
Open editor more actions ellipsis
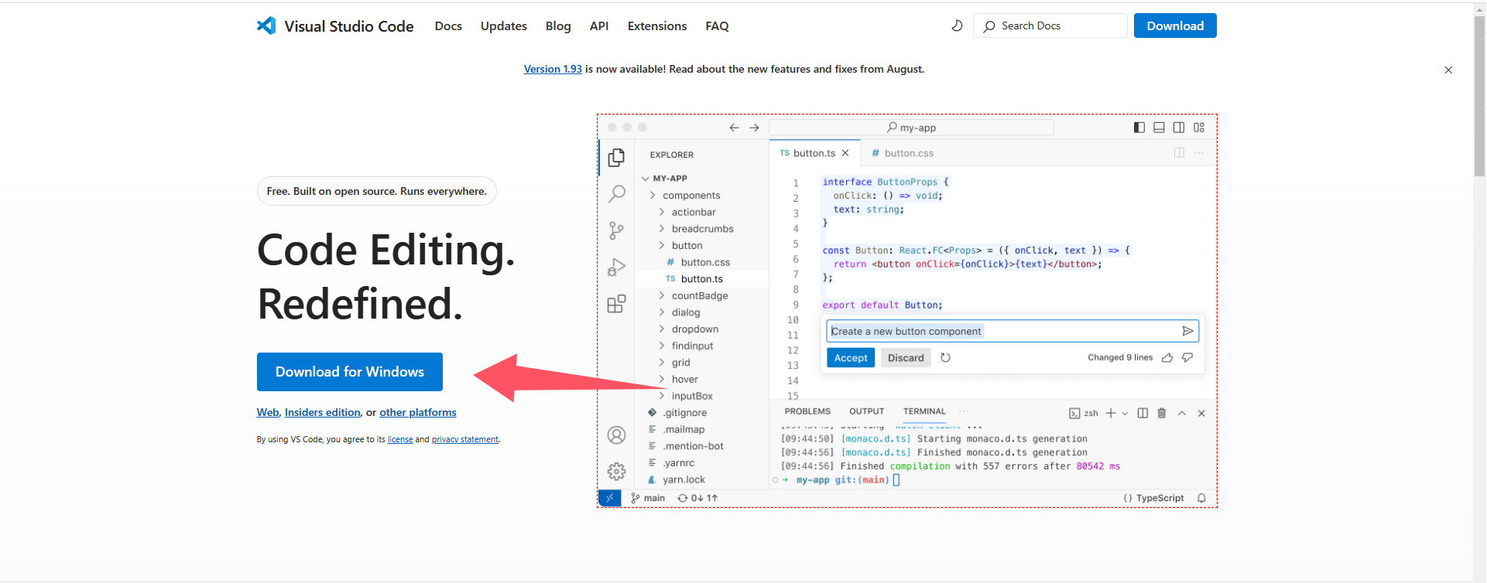[x=1198, y=153]
